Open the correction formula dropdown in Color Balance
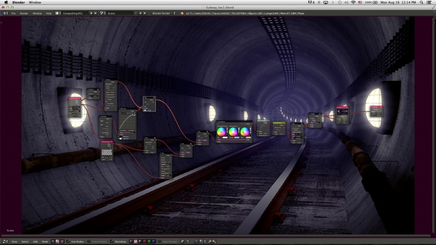436x245 pixels. [x=240, y=126]
